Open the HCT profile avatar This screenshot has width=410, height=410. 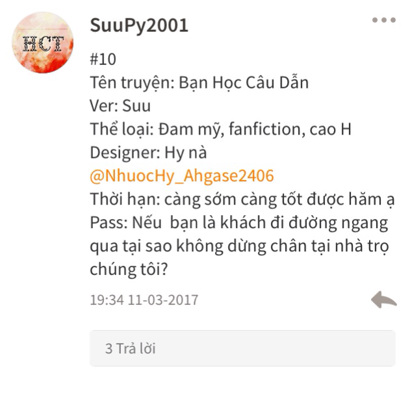[x=43, y=42]
